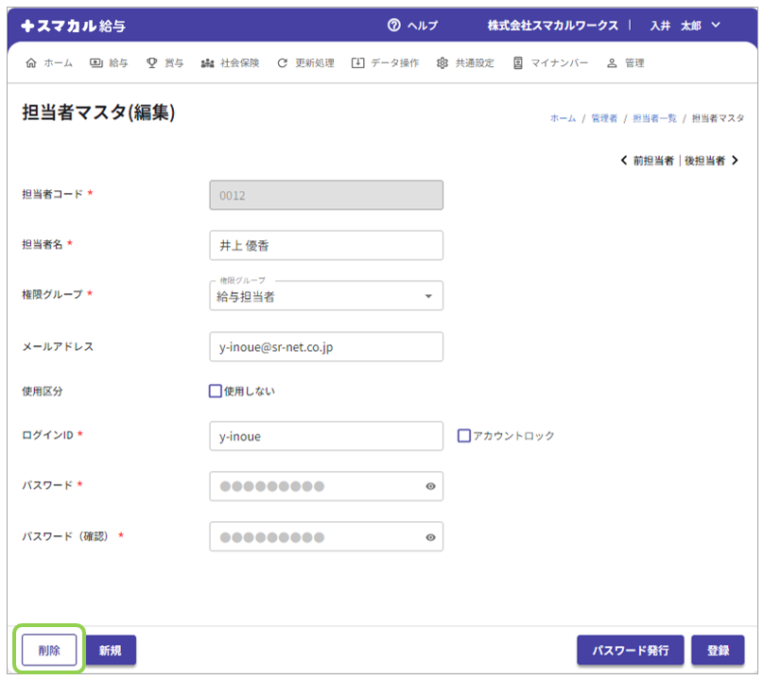764x680 pixels.
Task: Click the メールアドレス input field
Action: click(x=325, y=347)
